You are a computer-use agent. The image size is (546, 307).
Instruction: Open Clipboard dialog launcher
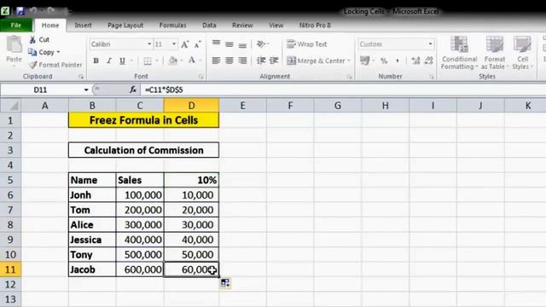click(81, 77)
